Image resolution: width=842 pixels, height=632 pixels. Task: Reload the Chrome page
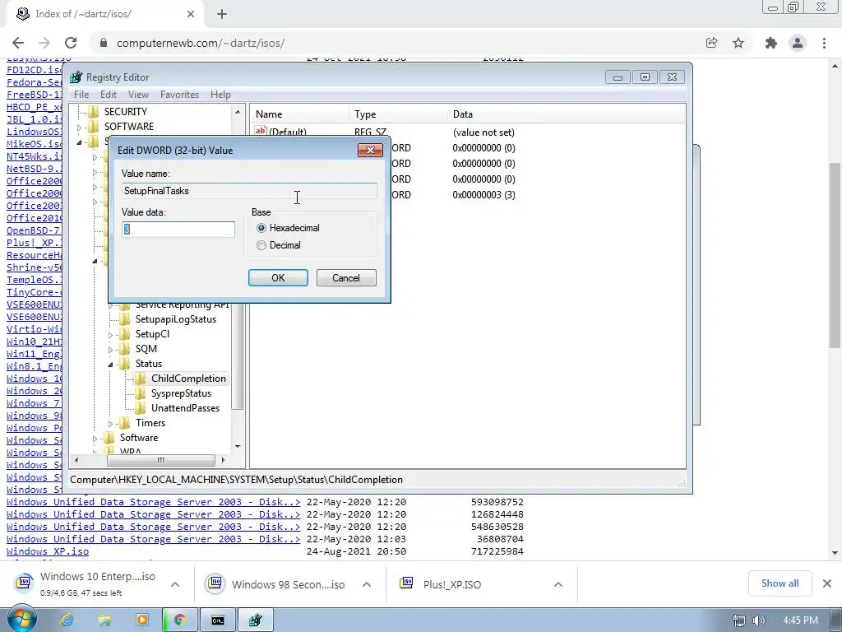pos(71,43)
